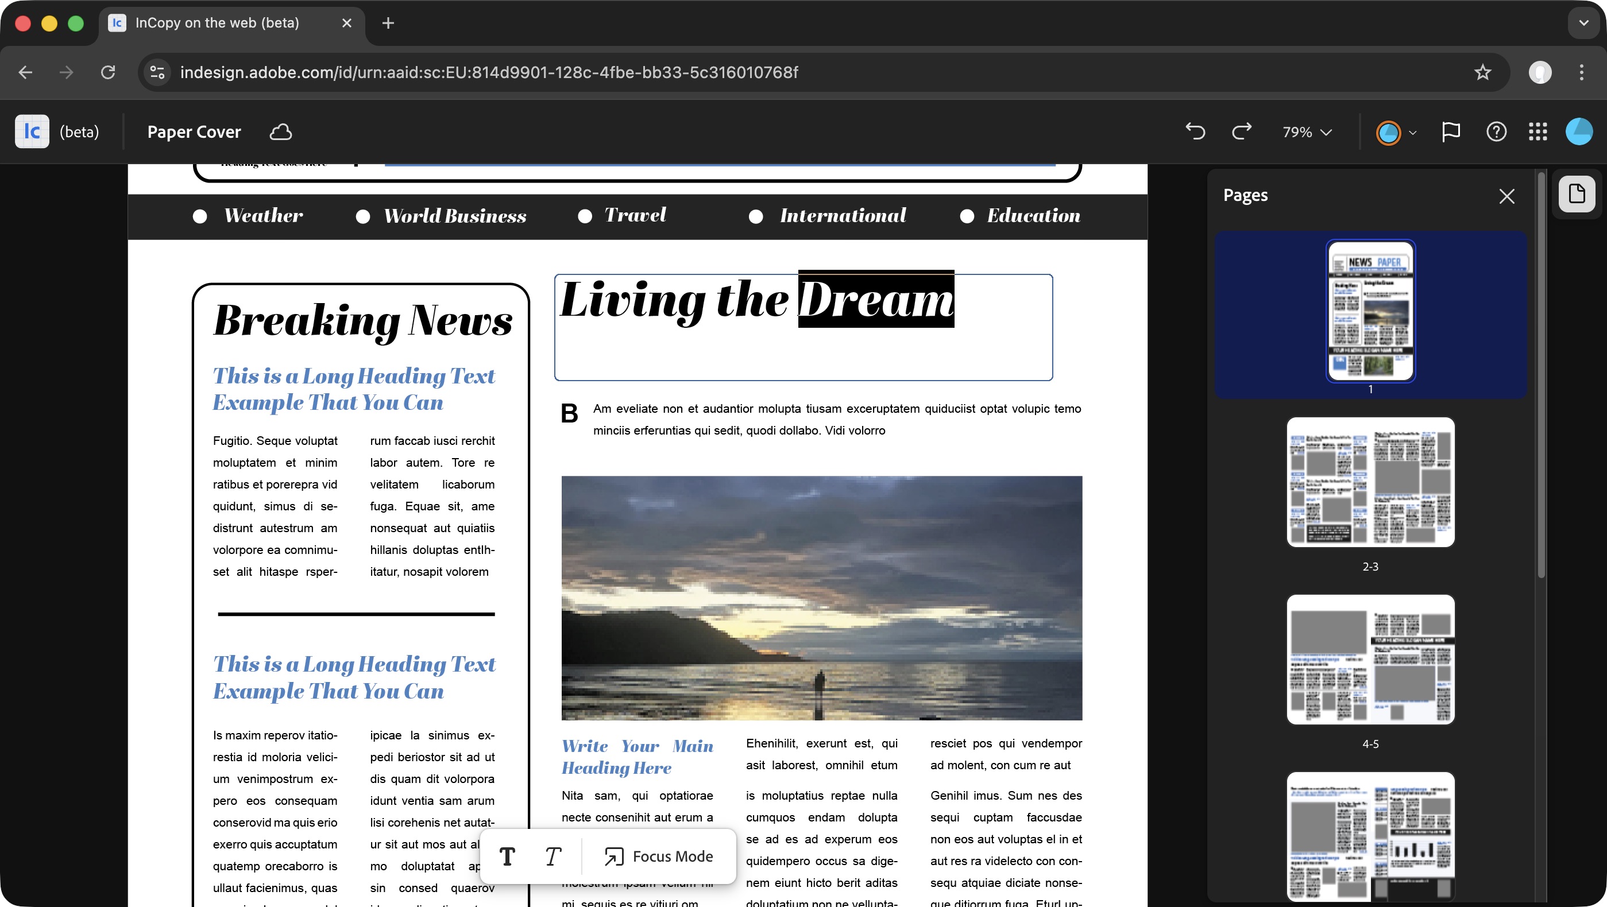
Task: Undo the last edit
Action: coord(1195,131)
